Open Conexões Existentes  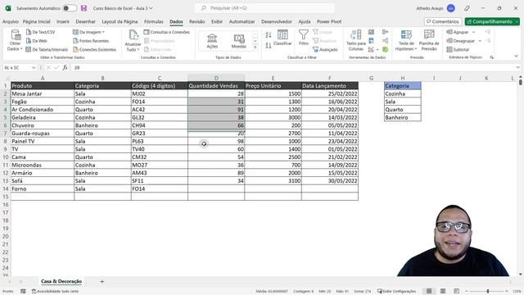click(95, 49)
